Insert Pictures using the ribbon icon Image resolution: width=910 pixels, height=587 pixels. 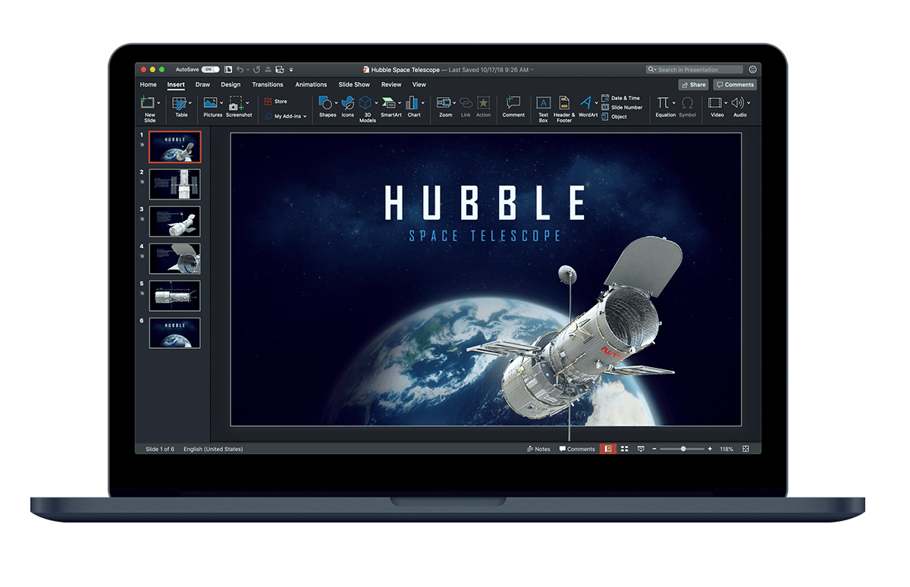click(211, 102)
